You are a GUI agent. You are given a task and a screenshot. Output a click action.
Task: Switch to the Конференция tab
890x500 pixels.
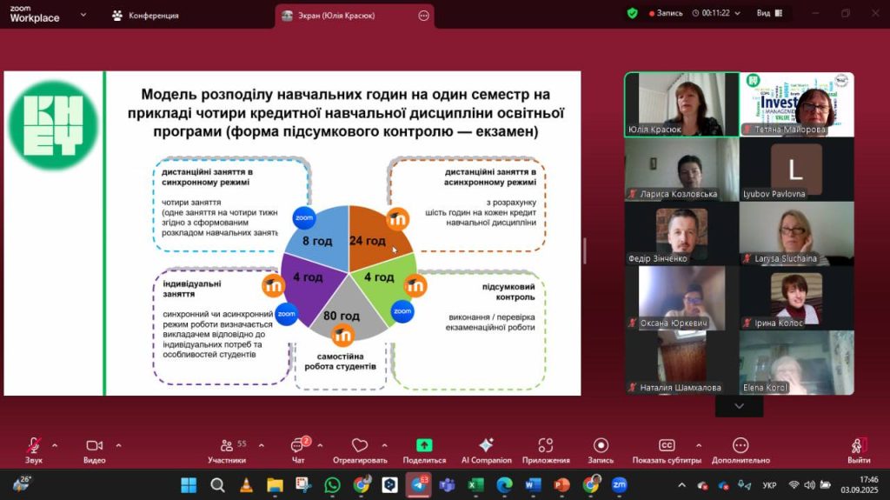click(145, 16)
